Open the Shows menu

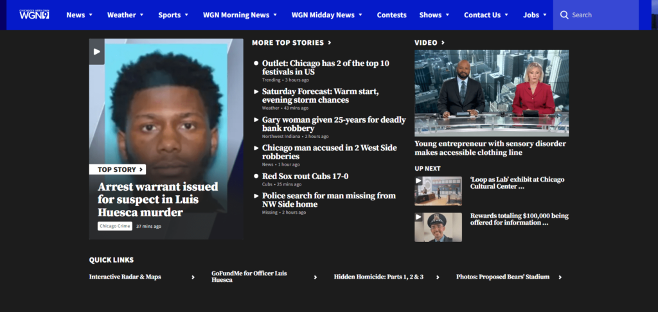[x=430, y=15]
